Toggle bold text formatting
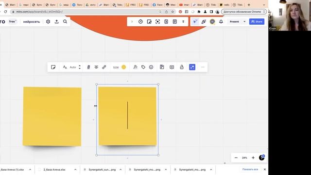 (x=88, y=67)
